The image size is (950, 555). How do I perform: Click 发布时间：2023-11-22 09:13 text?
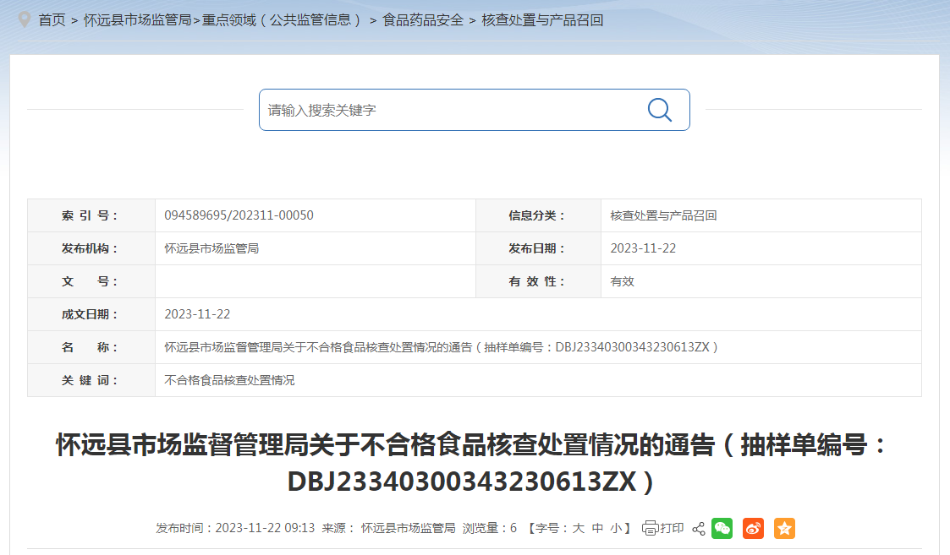(x=235, y=528)
